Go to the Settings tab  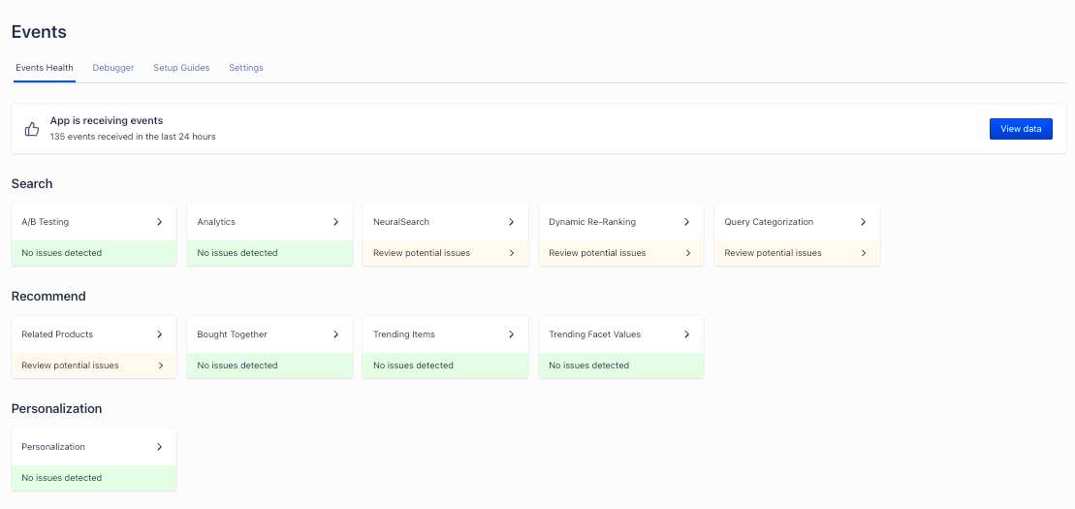246,68
